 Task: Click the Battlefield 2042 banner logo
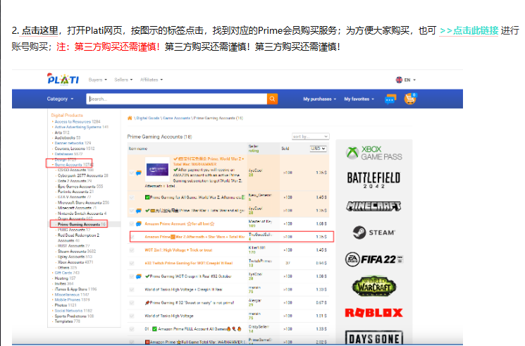pos(373,180)
